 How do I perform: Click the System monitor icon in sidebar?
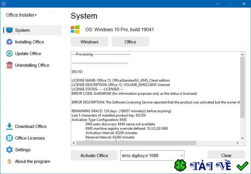click(9, 30)
